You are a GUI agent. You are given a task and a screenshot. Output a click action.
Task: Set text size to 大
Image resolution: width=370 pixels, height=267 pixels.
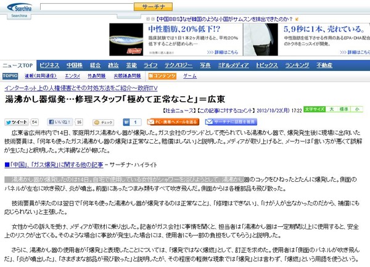[332, 109]
